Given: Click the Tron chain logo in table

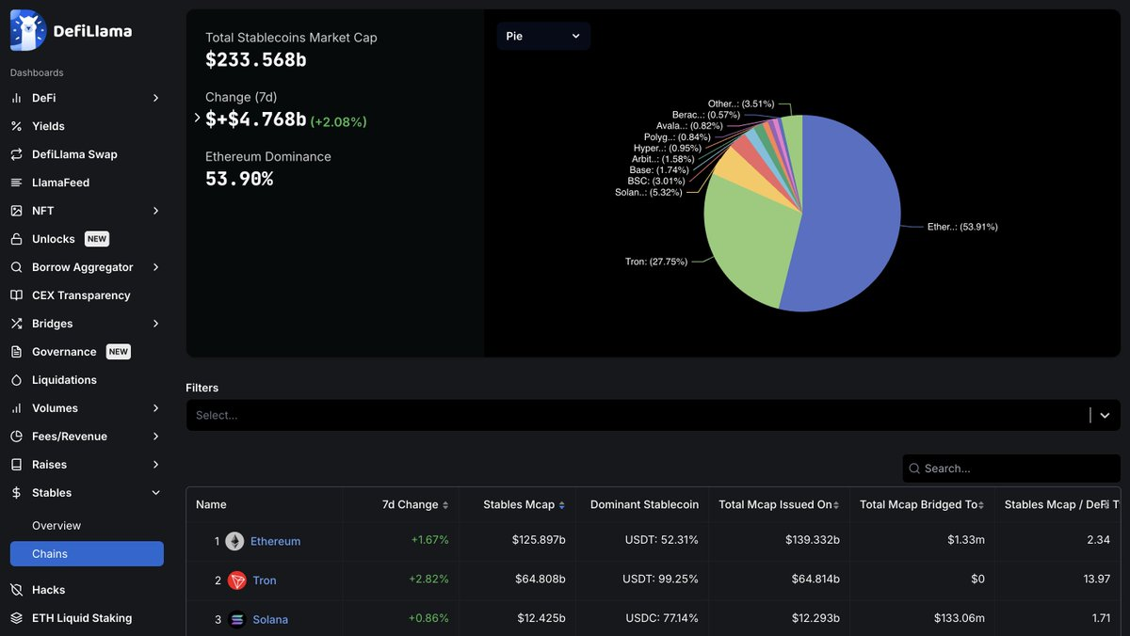Looking at the screenshot, I should (237, 580).
